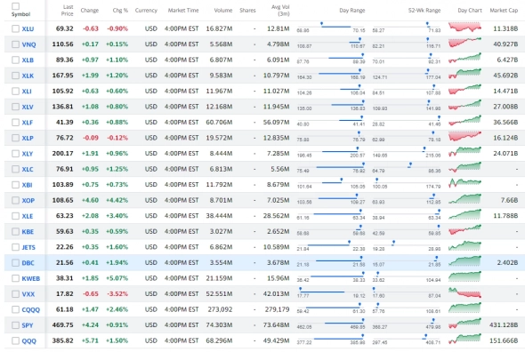Viewport: 525px width, 352px height.
Task: Check the XLU row checkbox
Action: click(x=15, y=28)
